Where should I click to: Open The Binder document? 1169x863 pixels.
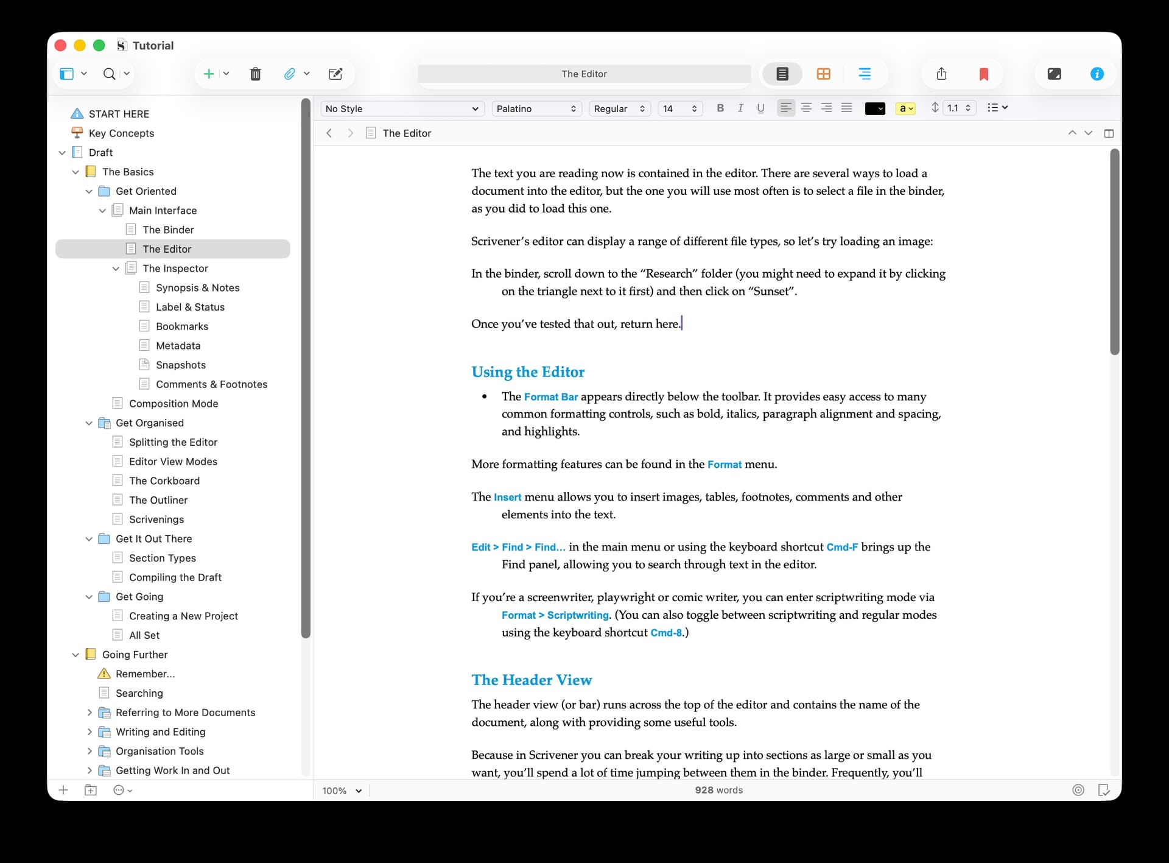(x=168, y=230)
